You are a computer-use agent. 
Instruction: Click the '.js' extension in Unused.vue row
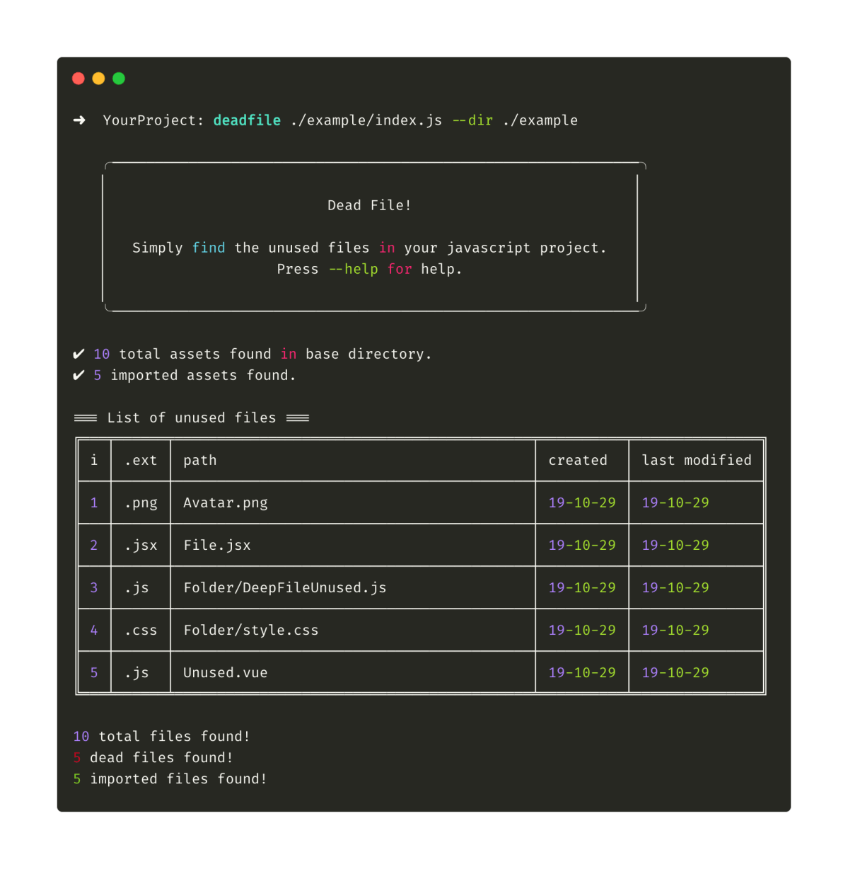pyautogui.click(x=137, y=673)
